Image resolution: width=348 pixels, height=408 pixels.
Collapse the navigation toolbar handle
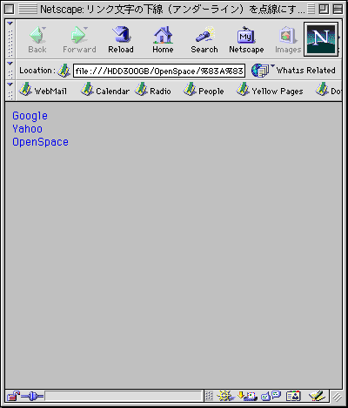[10, 39]
